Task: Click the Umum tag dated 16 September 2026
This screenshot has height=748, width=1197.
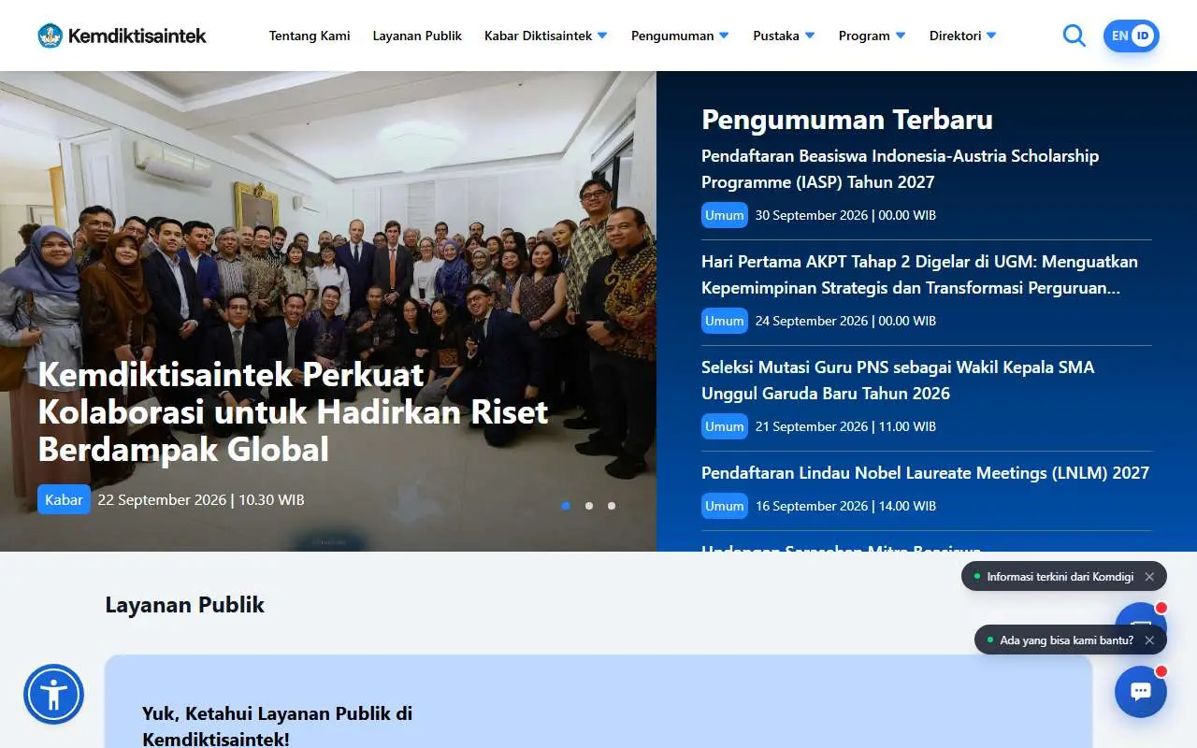Action: point(725,506)
